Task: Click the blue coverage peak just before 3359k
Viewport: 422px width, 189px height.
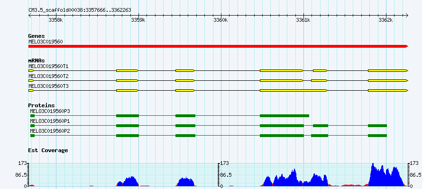Action: (130, 181)
